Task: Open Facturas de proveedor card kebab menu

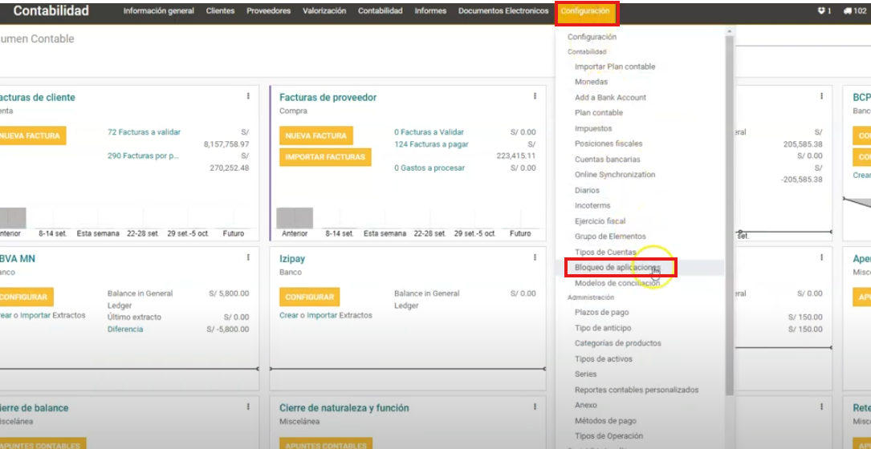Action: 535,96
